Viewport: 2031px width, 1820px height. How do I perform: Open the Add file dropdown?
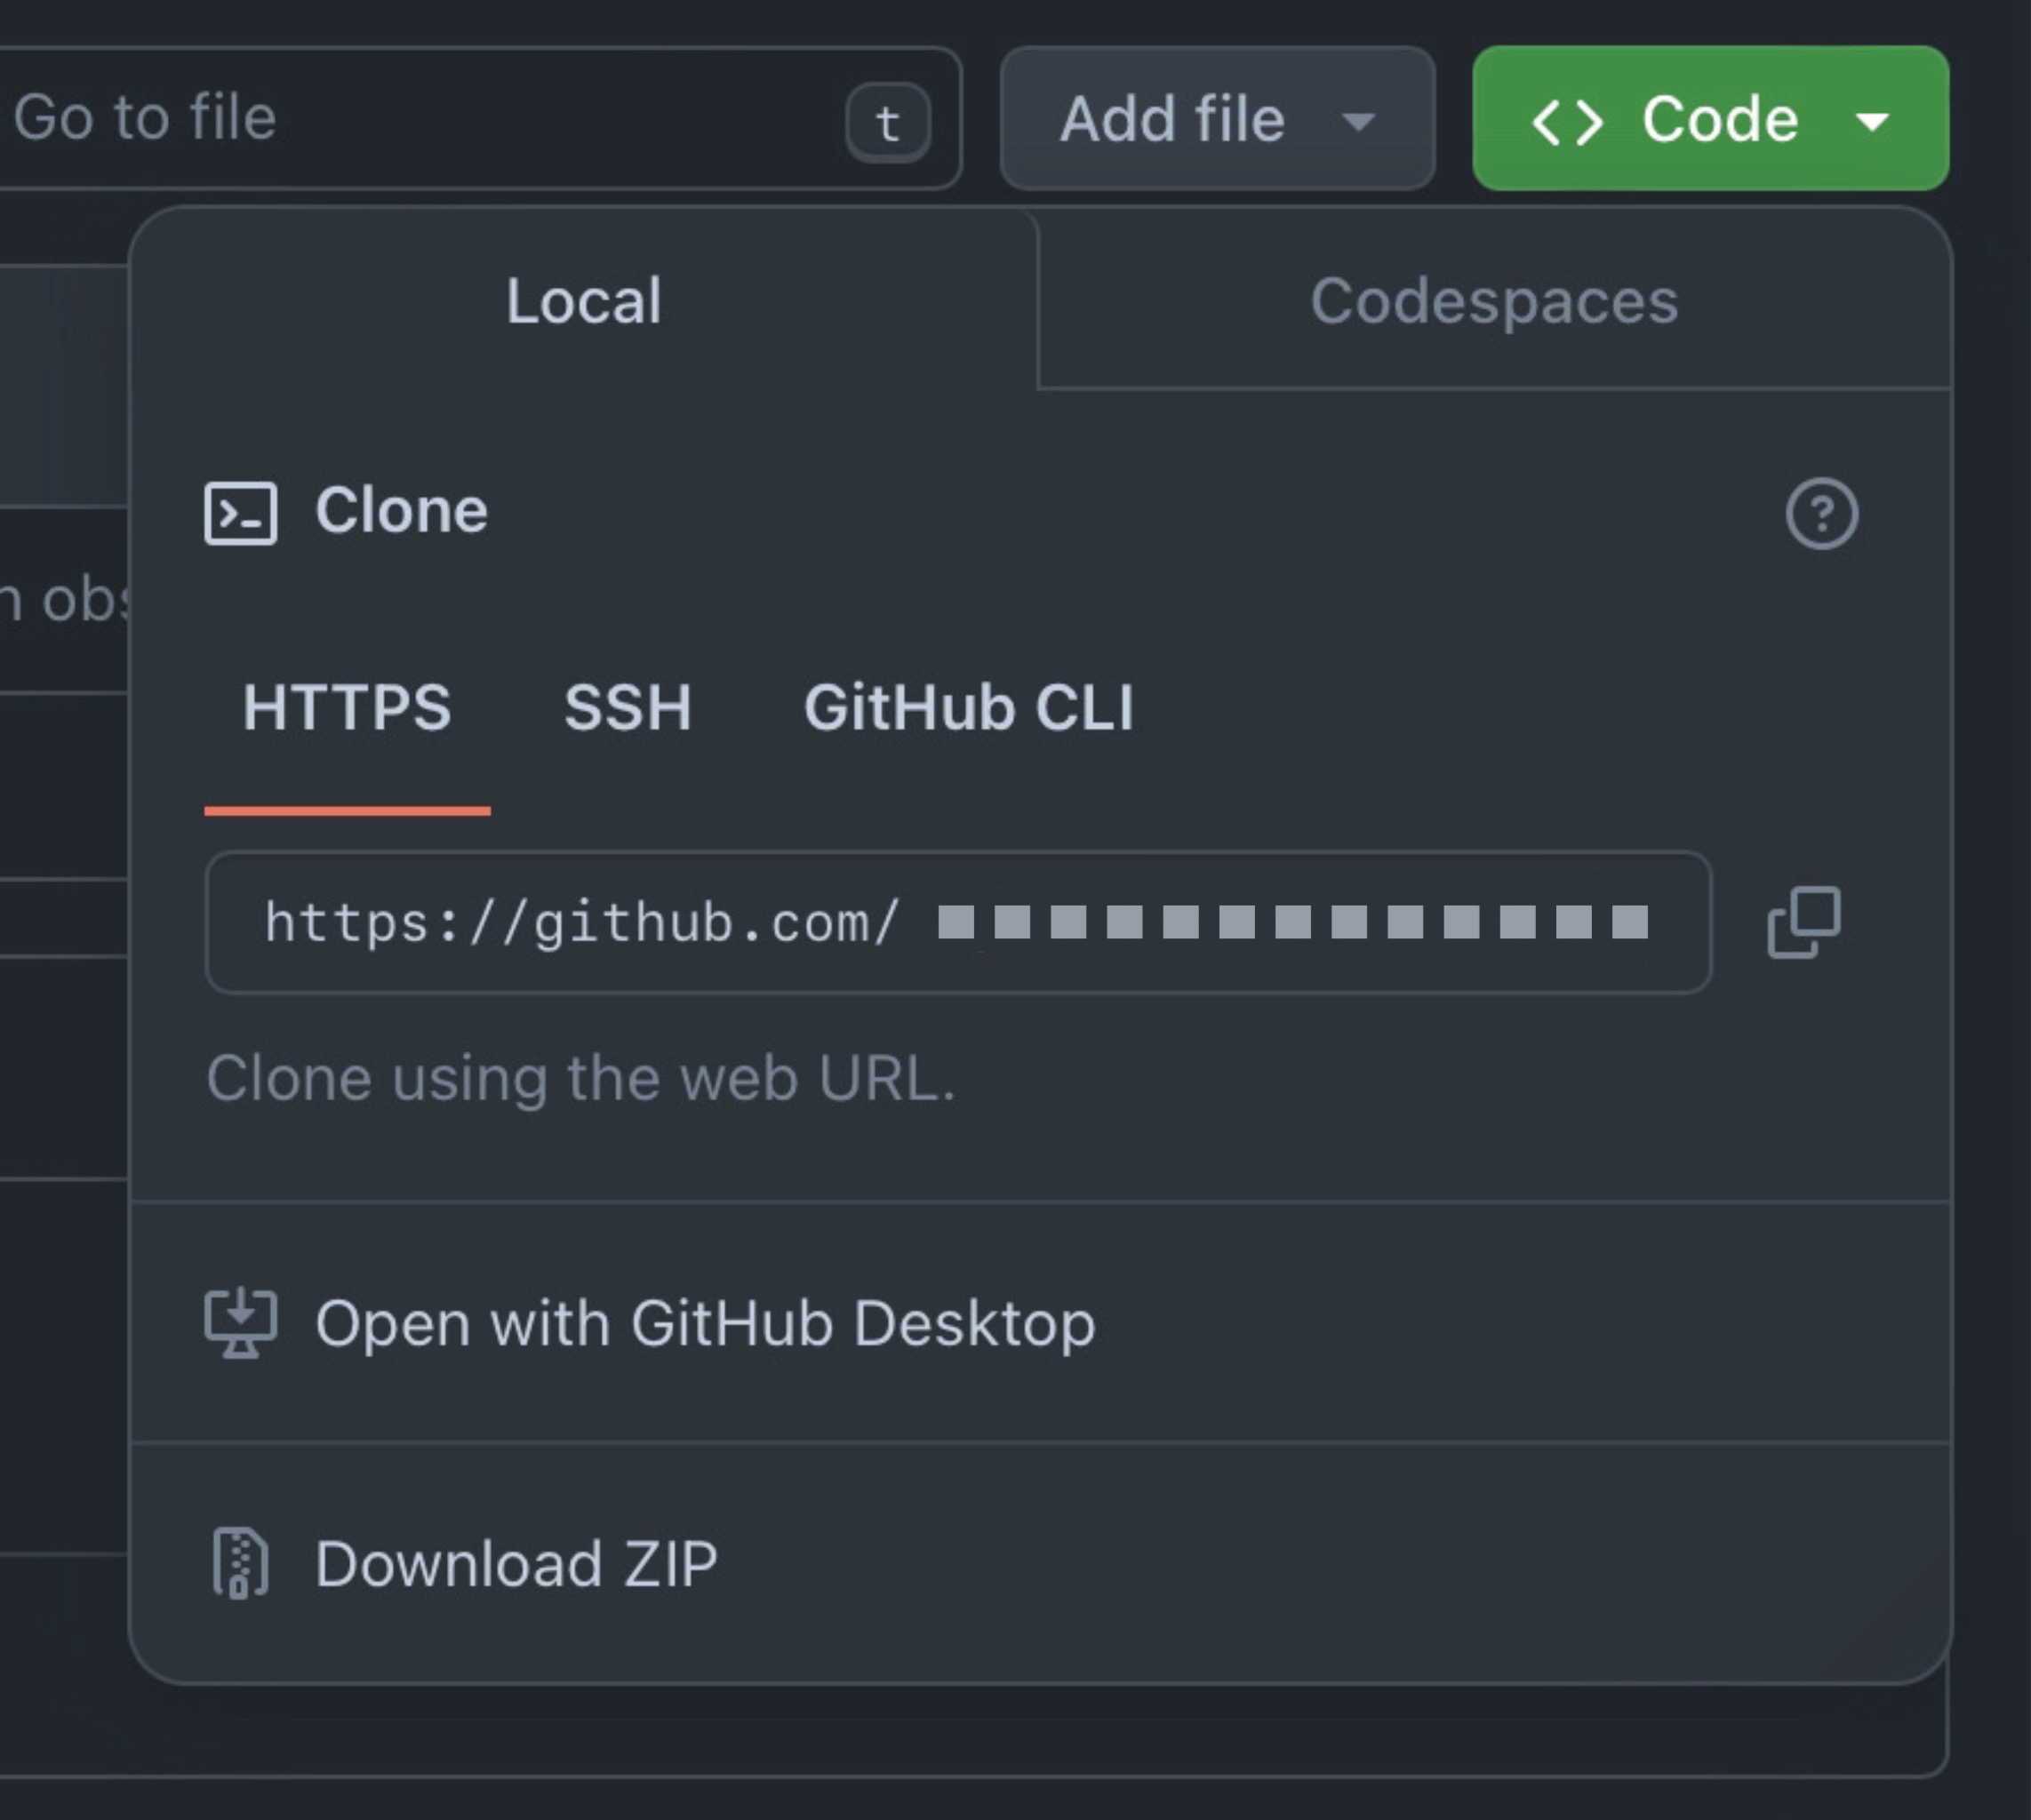(1215, 118)
